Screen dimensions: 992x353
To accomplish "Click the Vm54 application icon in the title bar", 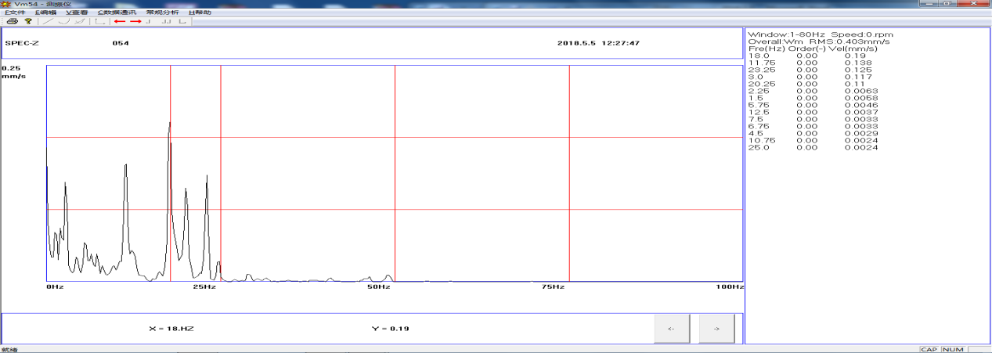I will coord(5,4).
